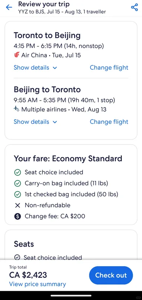Tap the 1st checked bag checkmark icon
The image size is (142, 300).
18,194
